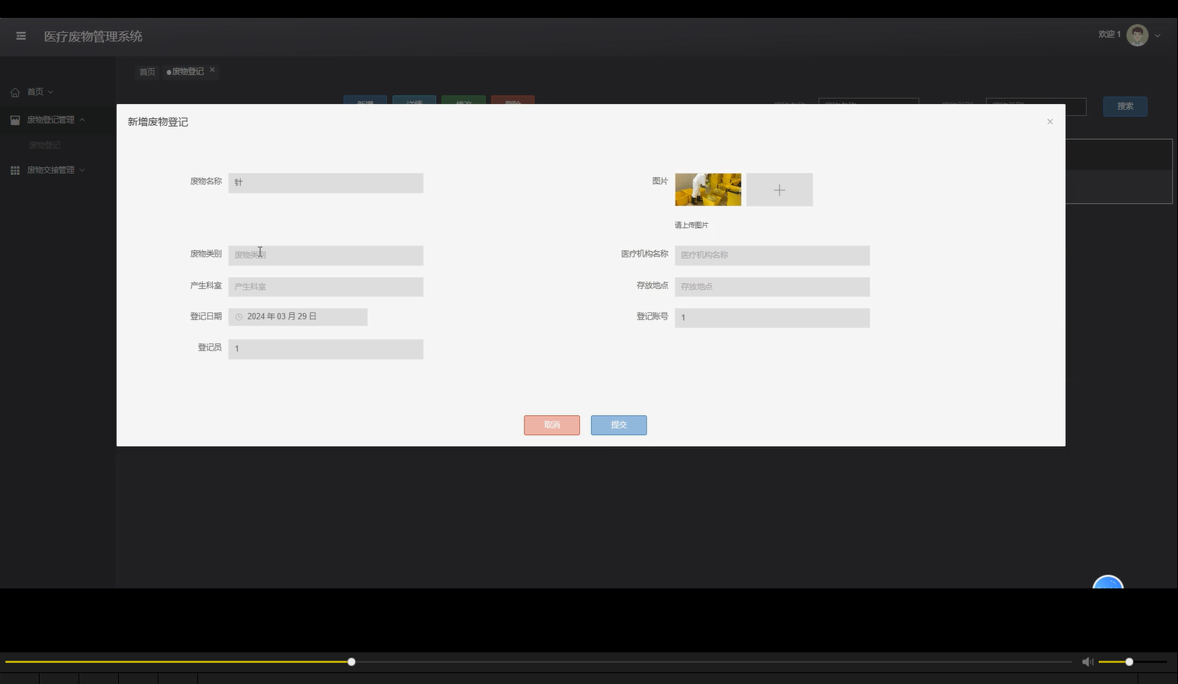Click the 搜索 button behind the dialog
The height and width of the screenshot is (684, 1178).
[x=1125, y=106]
